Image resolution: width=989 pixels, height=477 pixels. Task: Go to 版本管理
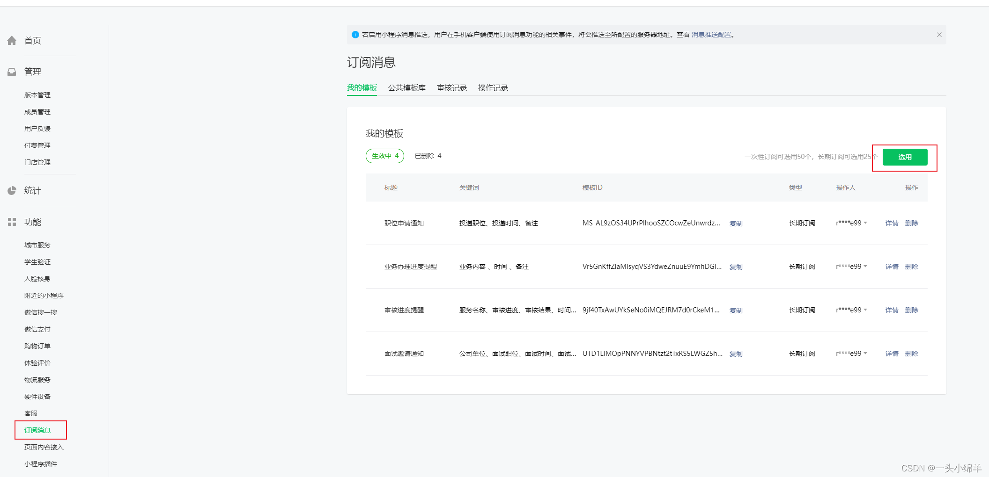(x=37, y=95)
